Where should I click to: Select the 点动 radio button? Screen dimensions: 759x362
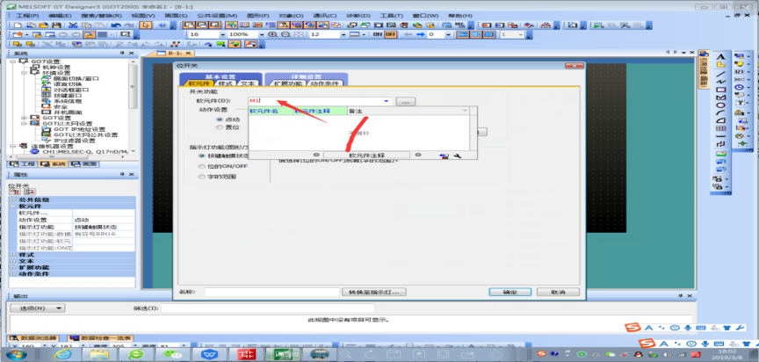[220, 119]
